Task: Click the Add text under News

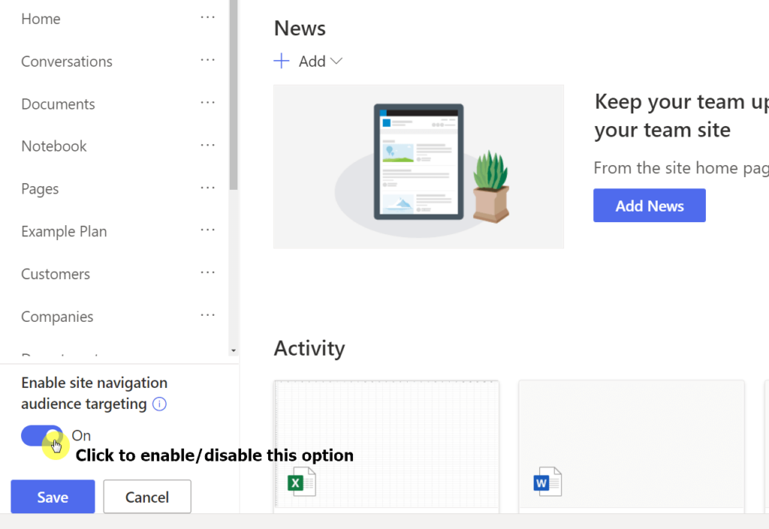Action: 312,62
